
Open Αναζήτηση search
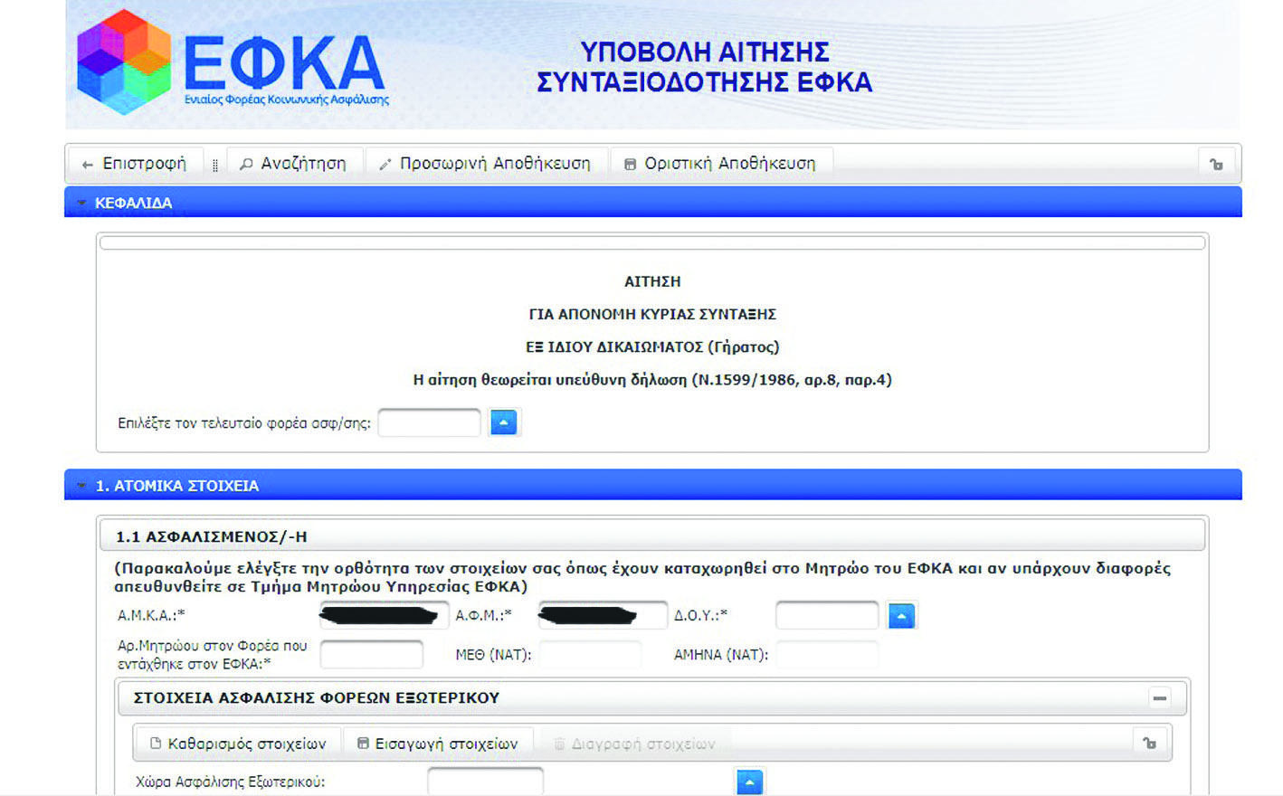(x=294, y=164)
